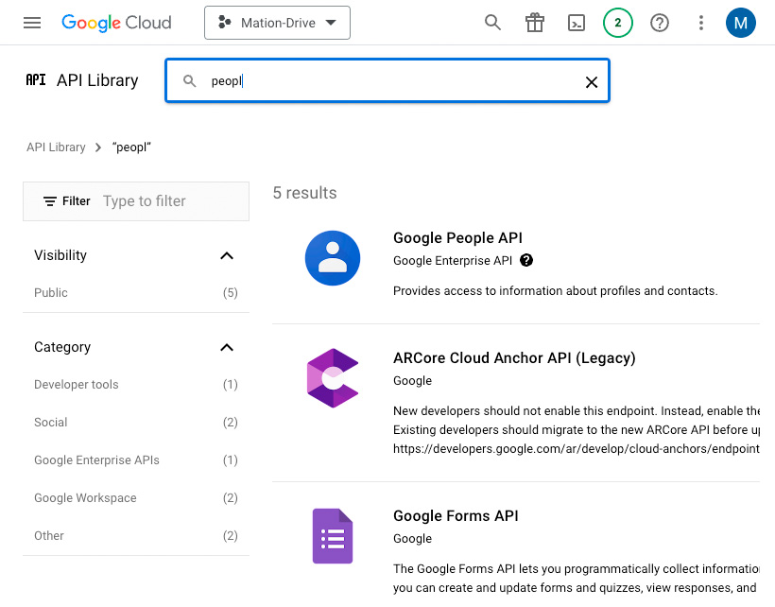Open the Google People API result title
Screen dimensions: 775x607
457,237
